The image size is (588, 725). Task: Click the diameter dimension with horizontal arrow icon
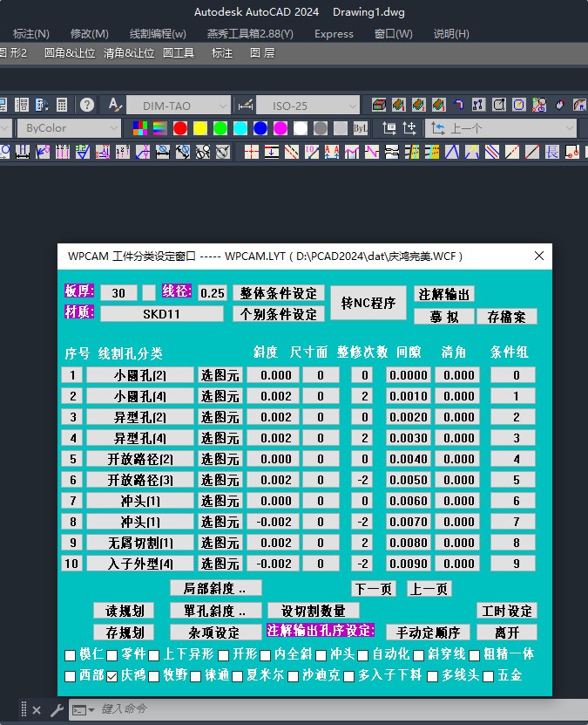162,152
